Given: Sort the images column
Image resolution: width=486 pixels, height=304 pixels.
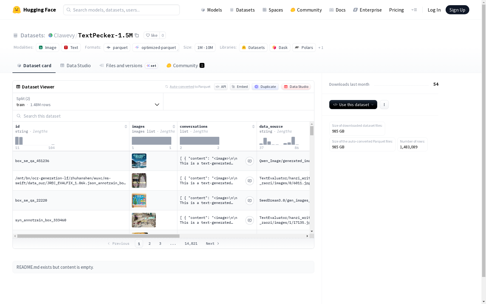Looking at the screenshot, I should coord(174,126).
